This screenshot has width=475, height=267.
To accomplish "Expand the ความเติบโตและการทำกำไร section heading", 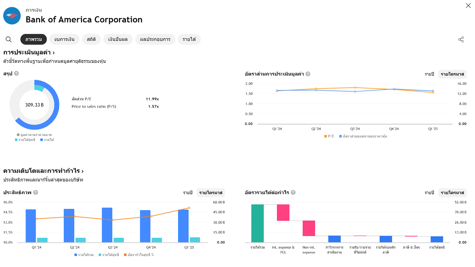I will (43, 171).
